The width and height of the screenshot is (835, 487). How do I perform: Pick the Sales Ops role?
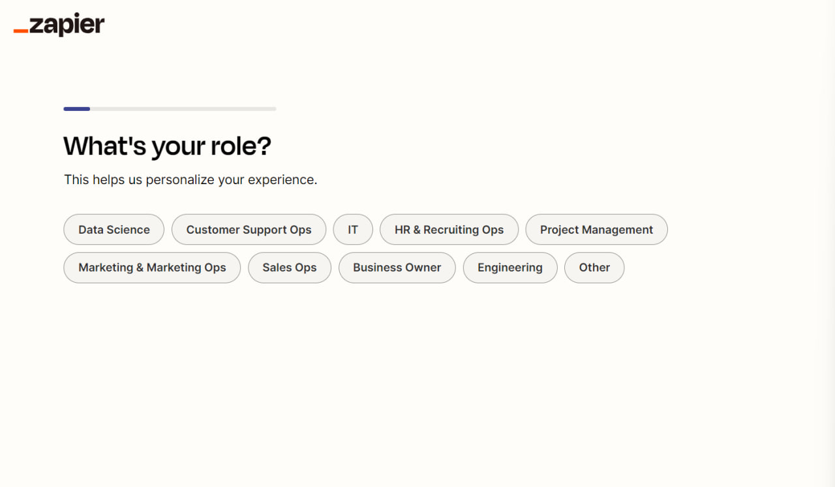pyautogui.click(x=290, y=268)
